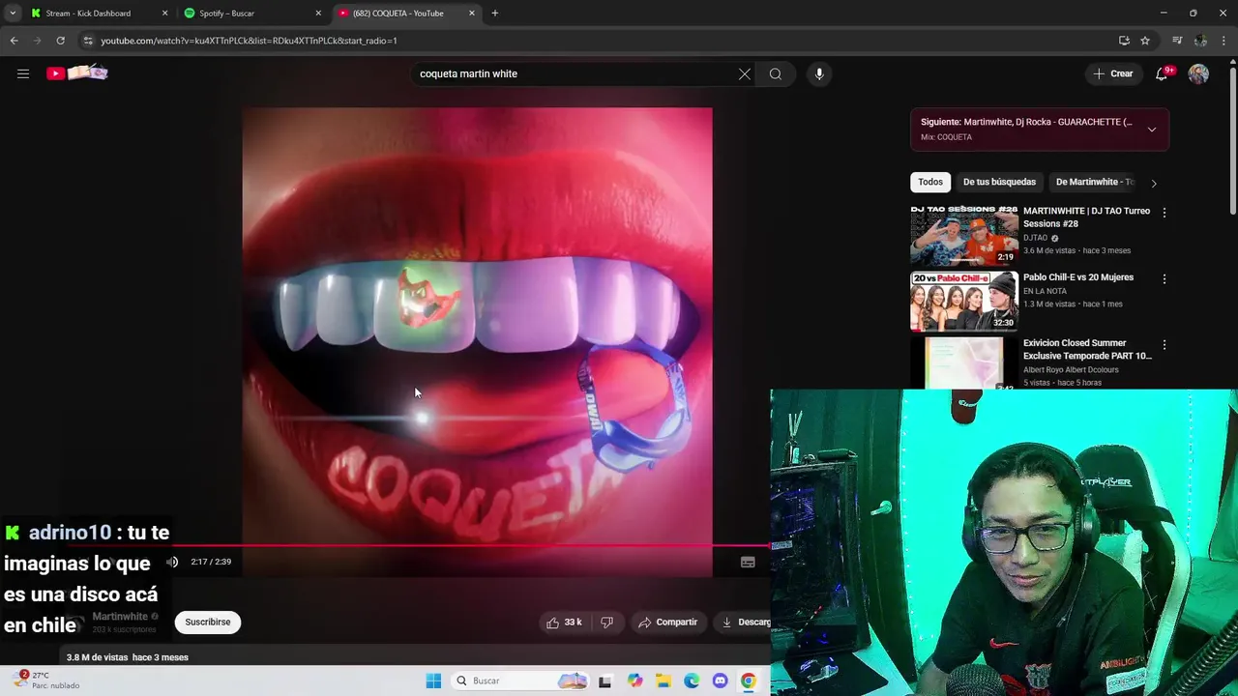Open options for Exivicion Closed Summer video
Viewport: 1238px width, 696px height.
click(1164, 344)
